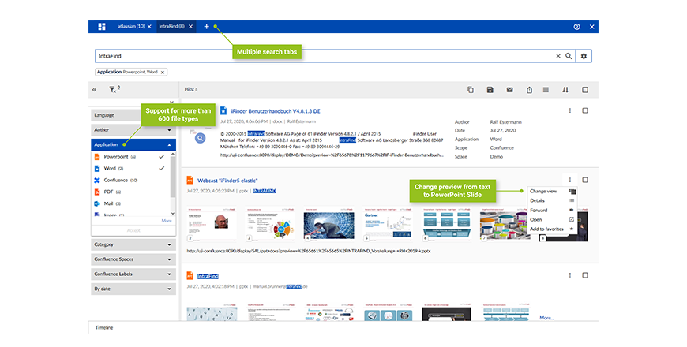Expand the Confluence Spaces facet
Screen dimensions: 687x347
click(133, 259)
